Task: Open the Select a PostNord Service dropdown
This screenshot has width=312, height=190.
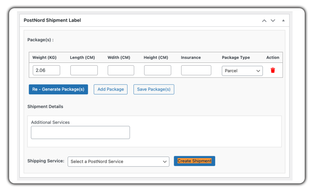Action: click(118, 162)
